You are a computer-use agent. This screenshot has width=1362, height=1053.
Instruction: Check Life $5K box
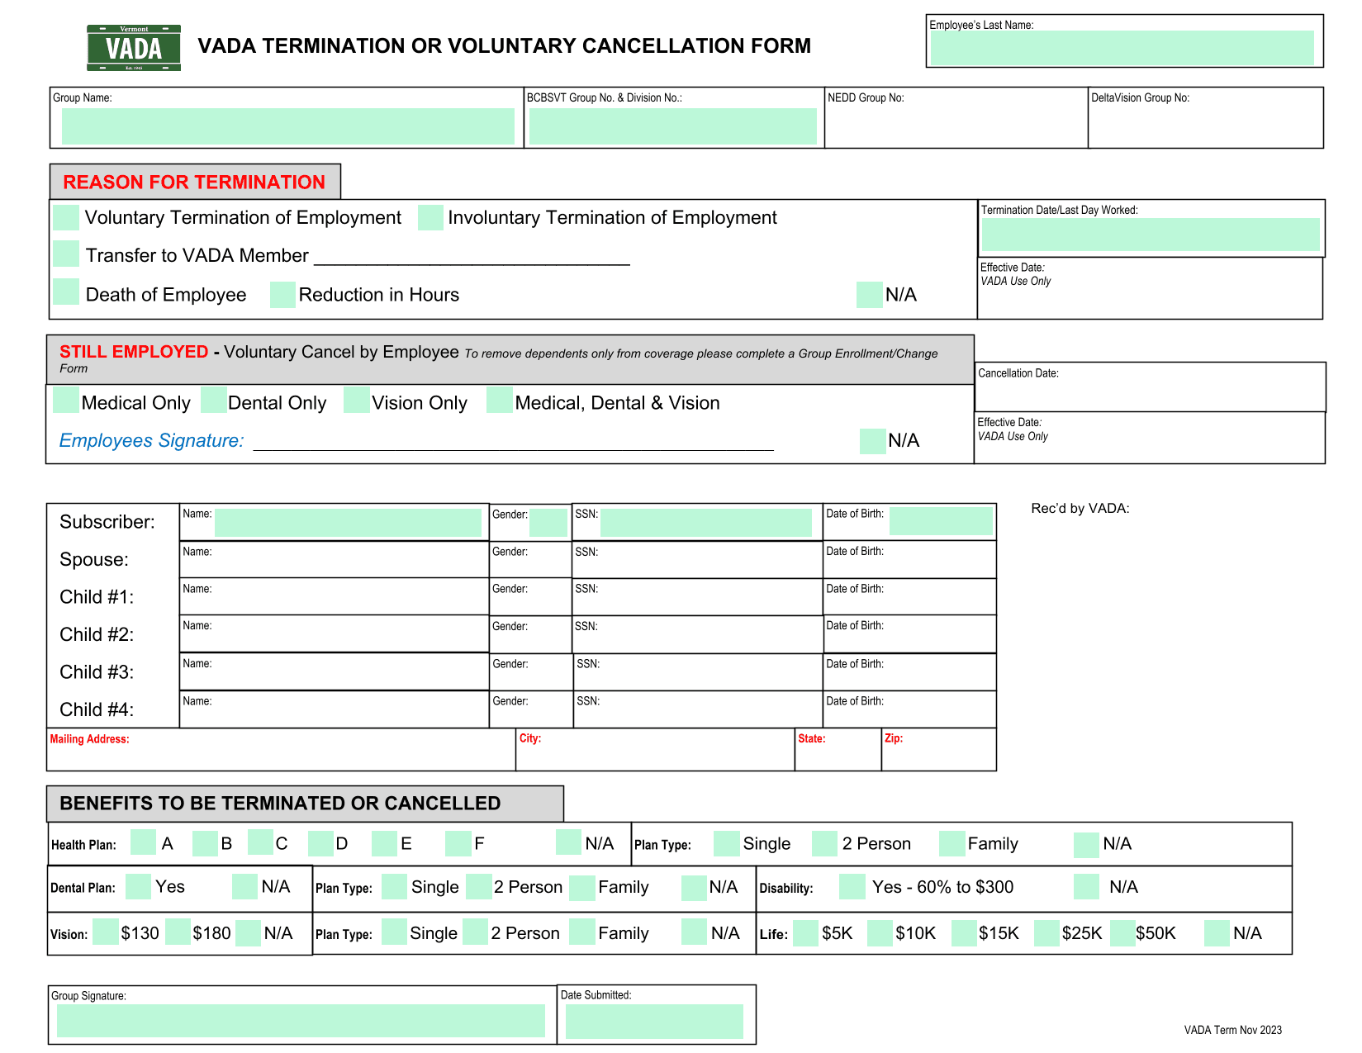point(806,933)
